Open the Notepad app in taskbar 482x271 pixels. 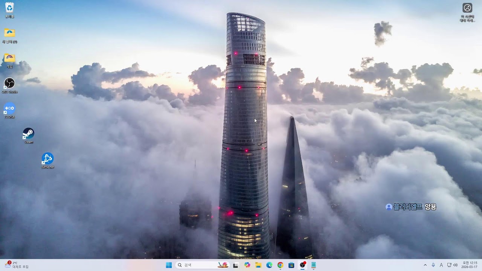tap(313, 265)
